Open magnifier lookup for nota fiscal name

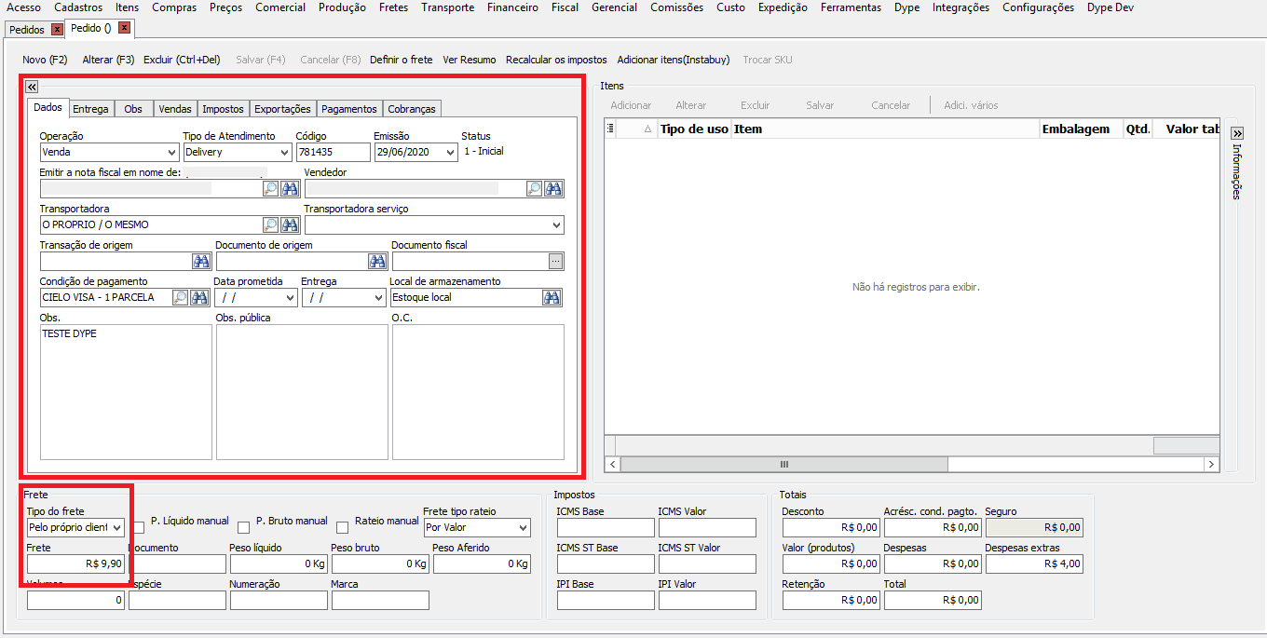point(270,188)
